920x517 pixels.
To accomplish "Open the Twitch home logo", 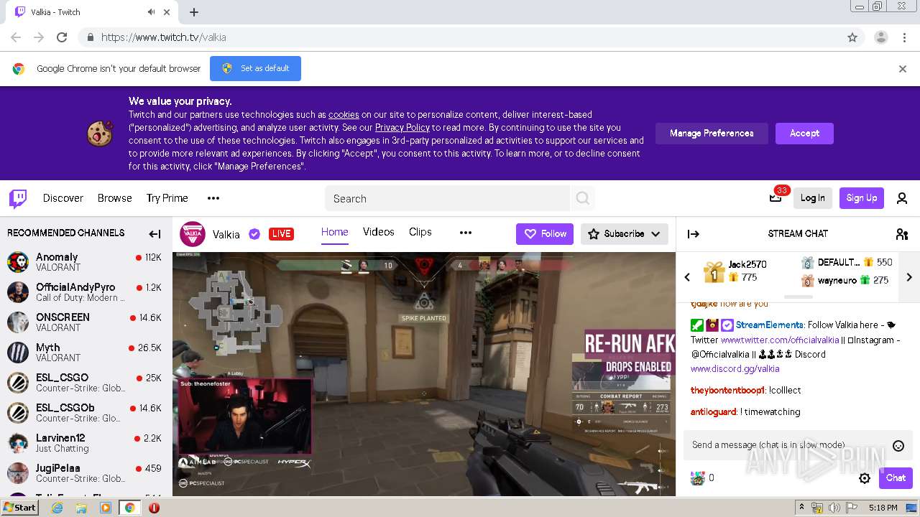I will tap(18, 199).
